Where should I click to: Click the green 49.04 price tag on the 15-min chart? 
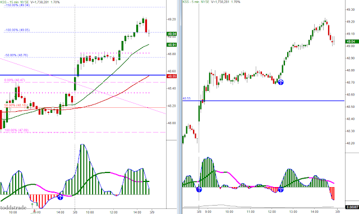pos(172,34)
